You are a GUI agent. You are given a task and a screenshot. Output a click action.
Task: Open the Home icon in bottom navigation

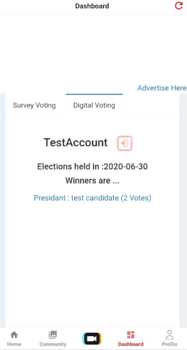pos(14,335)
